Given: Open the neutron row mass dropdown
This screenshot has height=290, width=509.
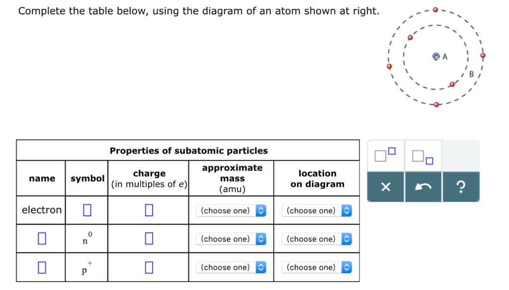Looking at the screenshot, I should pos(232,239).
